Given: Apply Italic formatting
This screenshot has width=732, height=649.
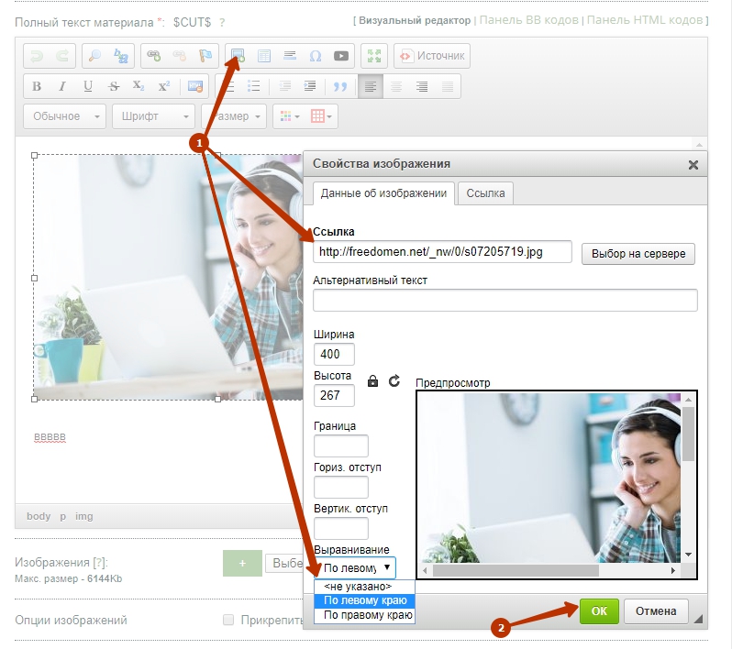Looking at the screenshot, I should coord(62,86).
